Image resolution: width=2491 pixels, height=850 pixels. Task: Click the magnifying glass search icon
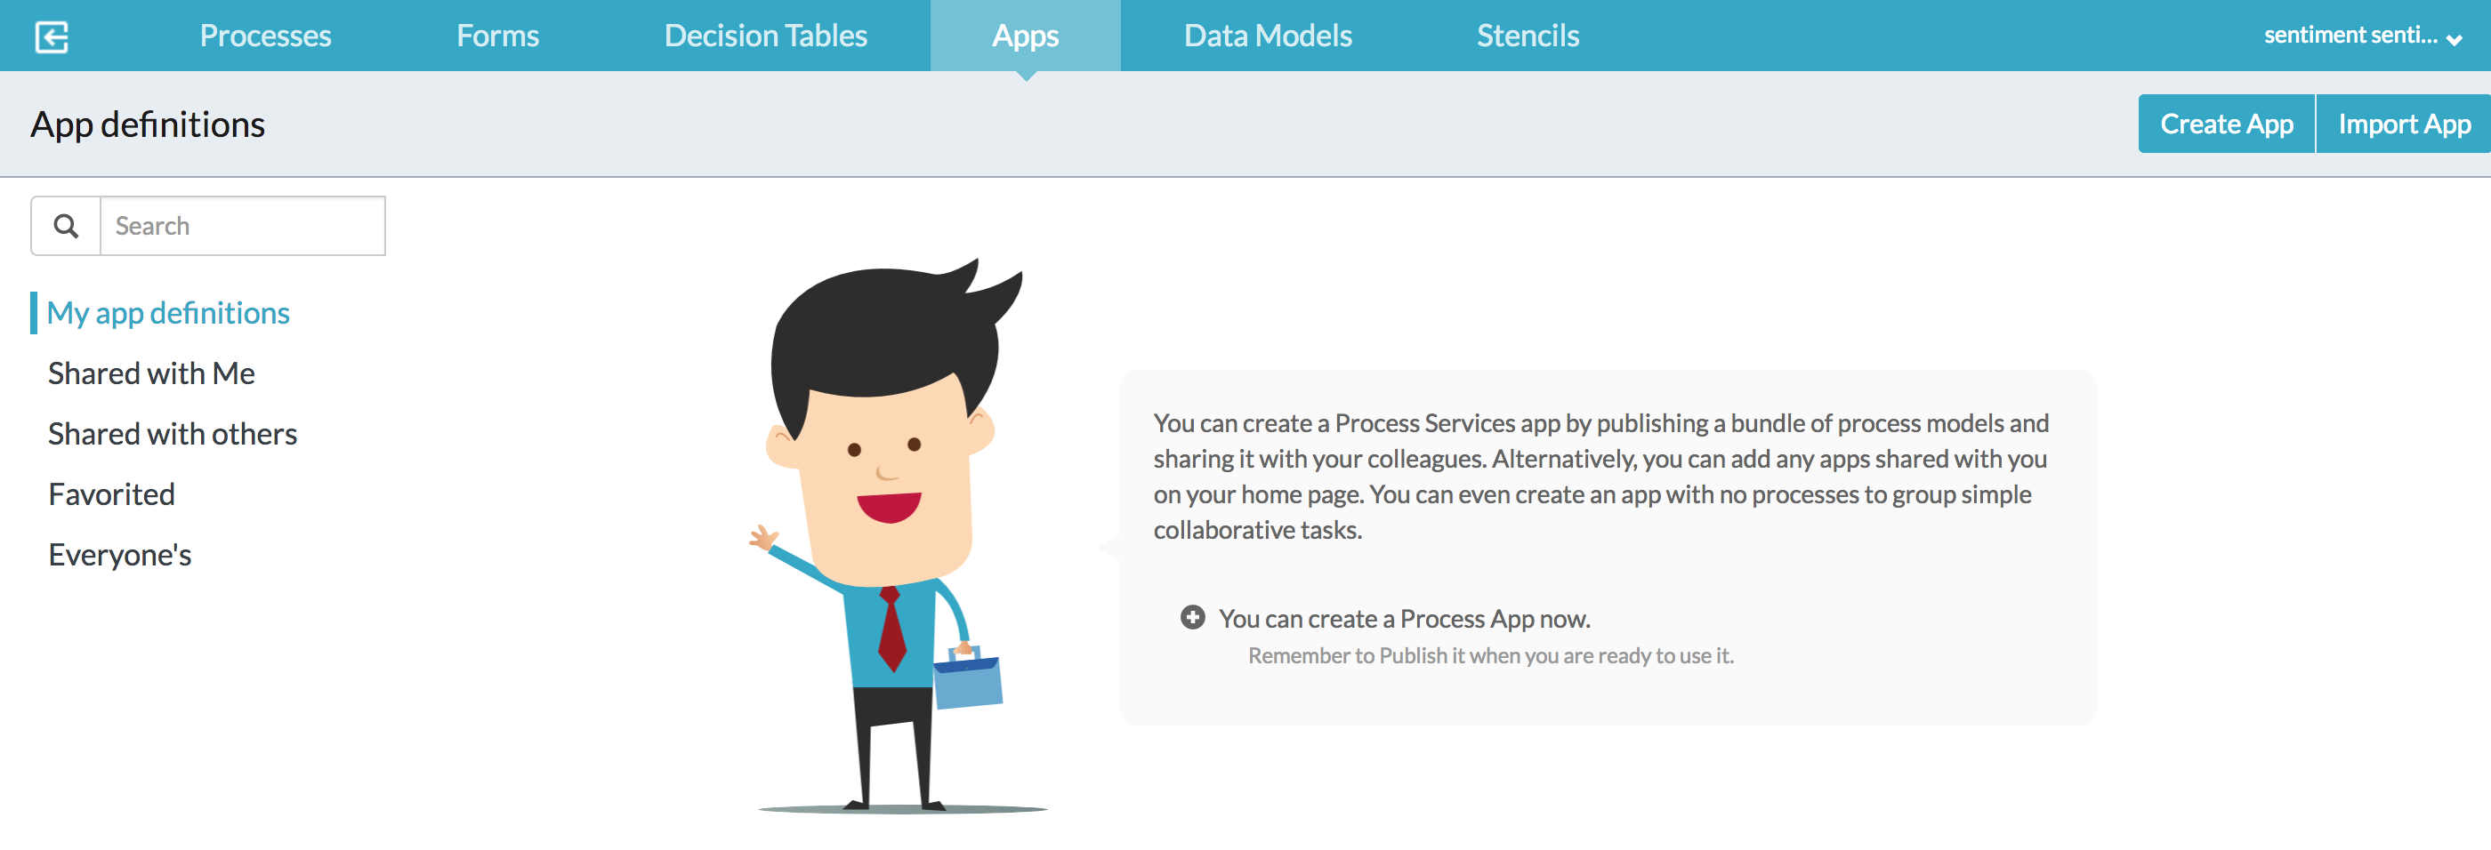[66, 226]
